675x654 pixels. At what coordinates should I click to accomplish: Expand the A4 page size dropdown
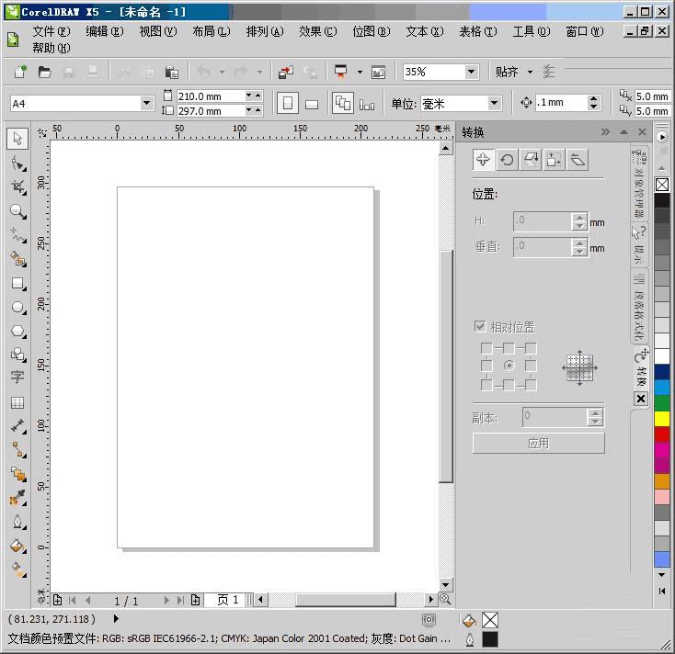coord(146,104)
